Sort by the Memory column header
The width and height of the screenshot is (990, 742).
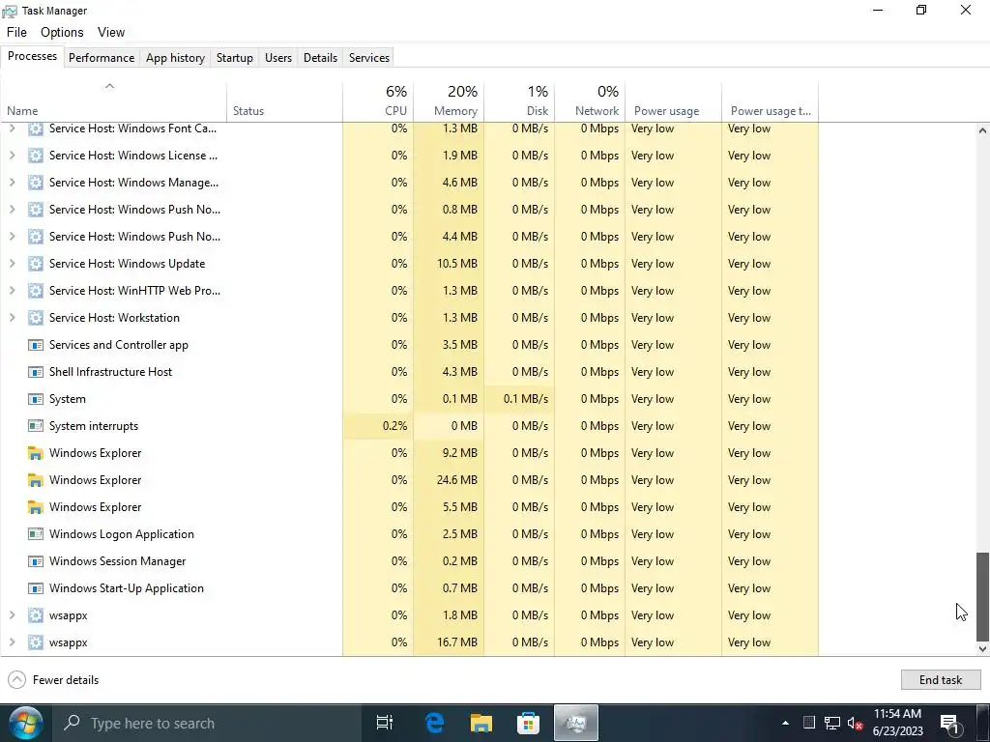pos(449,101)
